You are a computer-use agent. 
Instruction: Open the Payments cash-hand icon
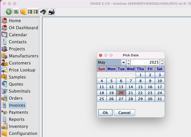click(x=4, y=112)
